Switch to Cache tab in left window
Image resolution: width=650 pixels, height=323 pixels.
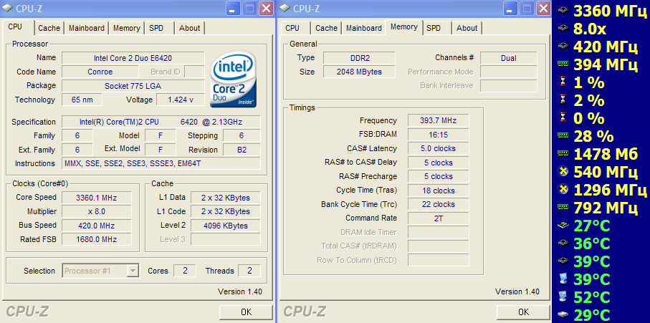(49, 28)
